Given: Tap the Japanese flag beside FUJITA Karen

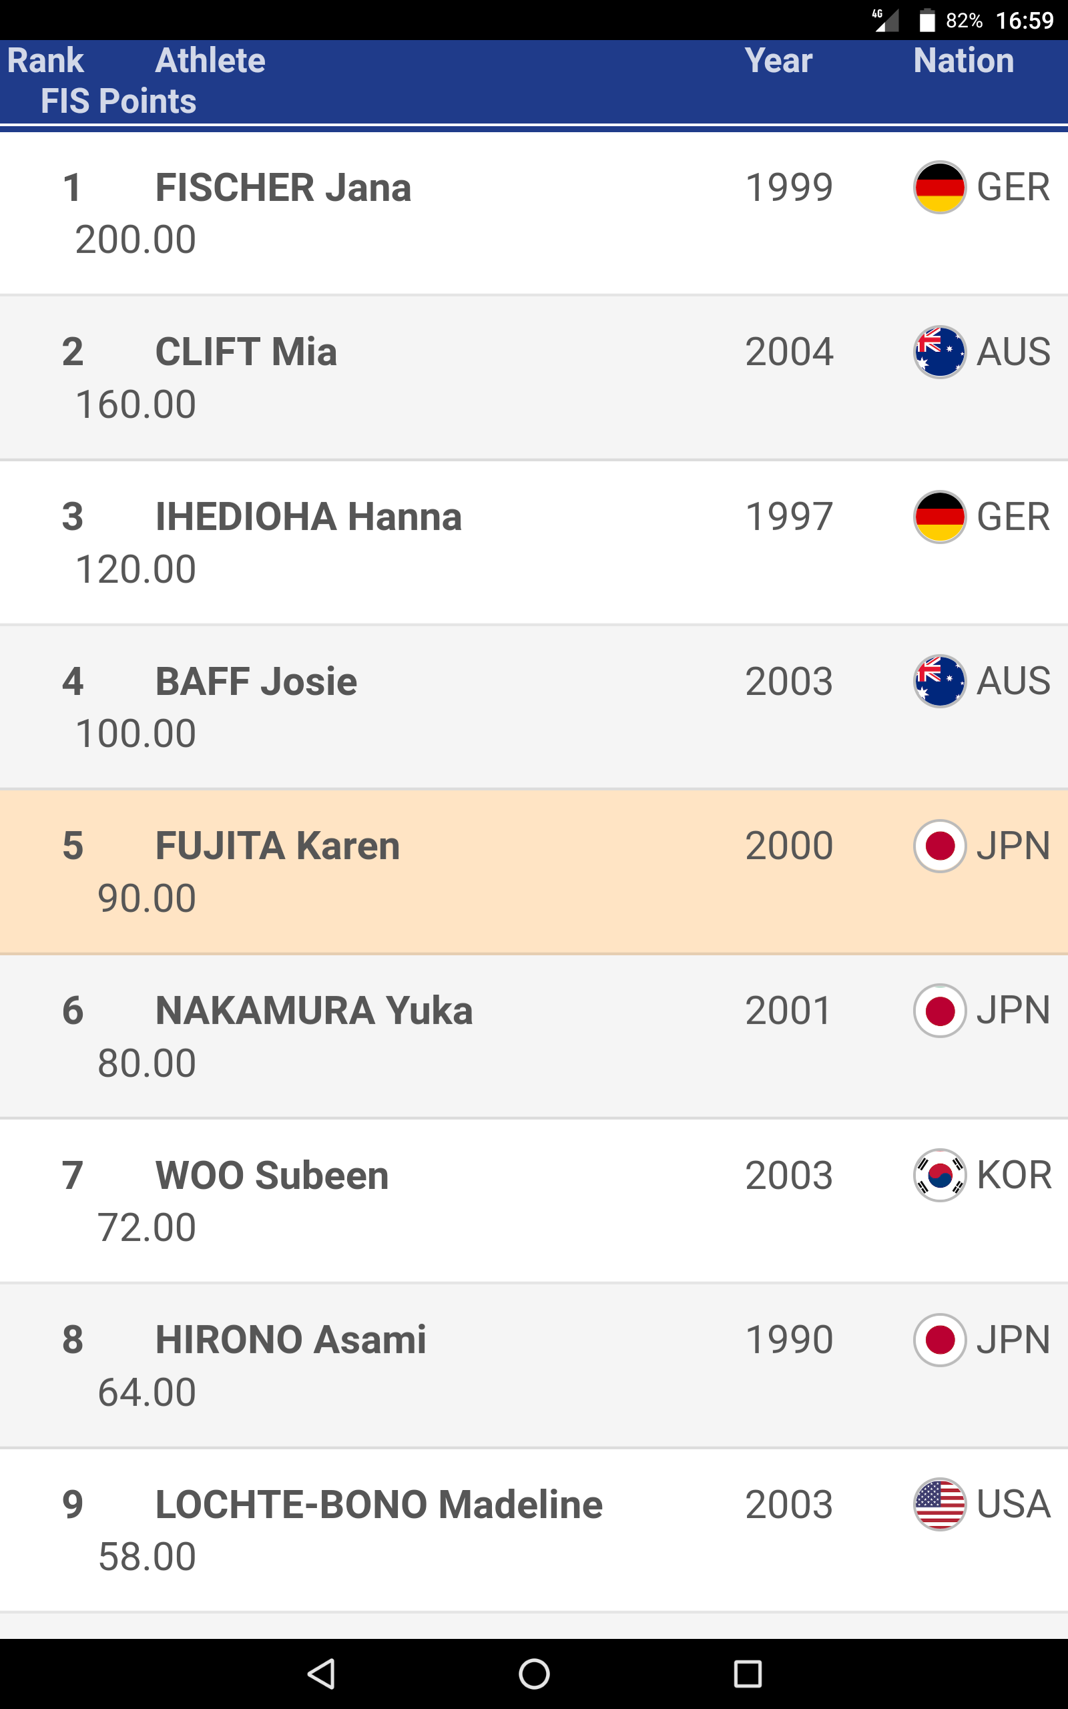Looking at the screenshot, I should tap(939, 846).
